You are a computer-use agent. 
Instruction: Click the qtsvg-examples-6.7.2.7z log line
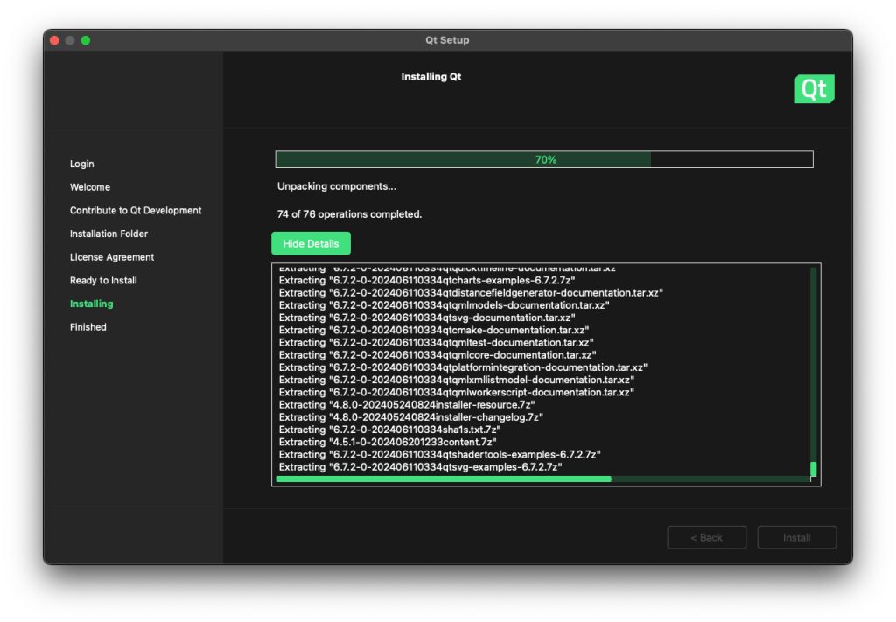click(420, 467)
